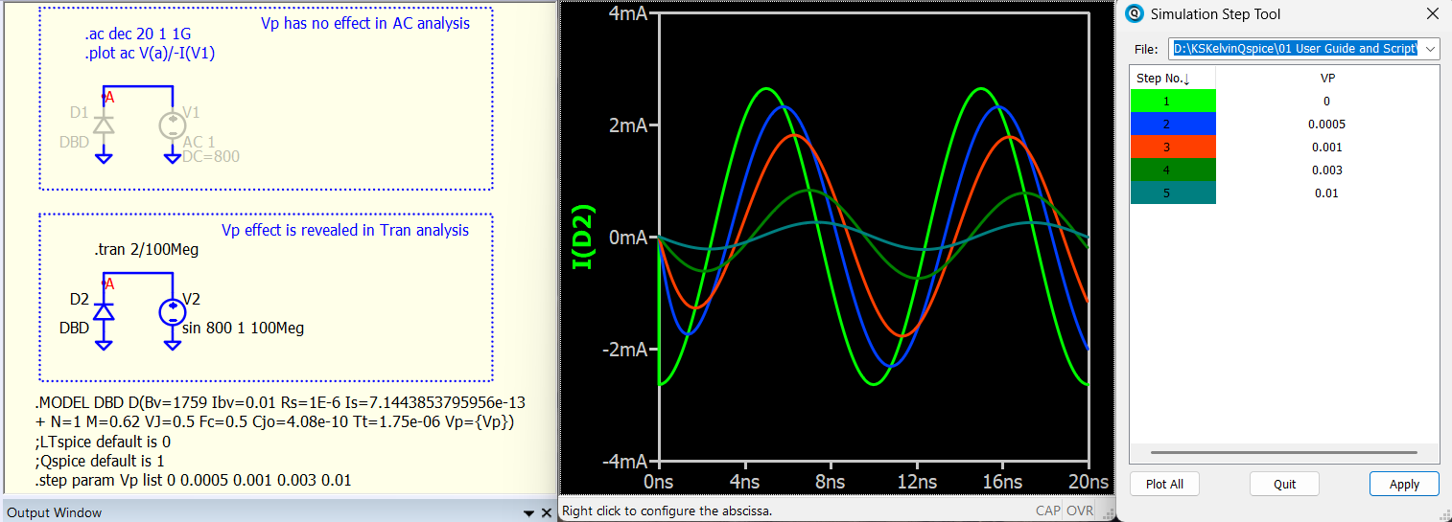Close the Output Window panel
The image size is (1452, 522).
(546, 513)
